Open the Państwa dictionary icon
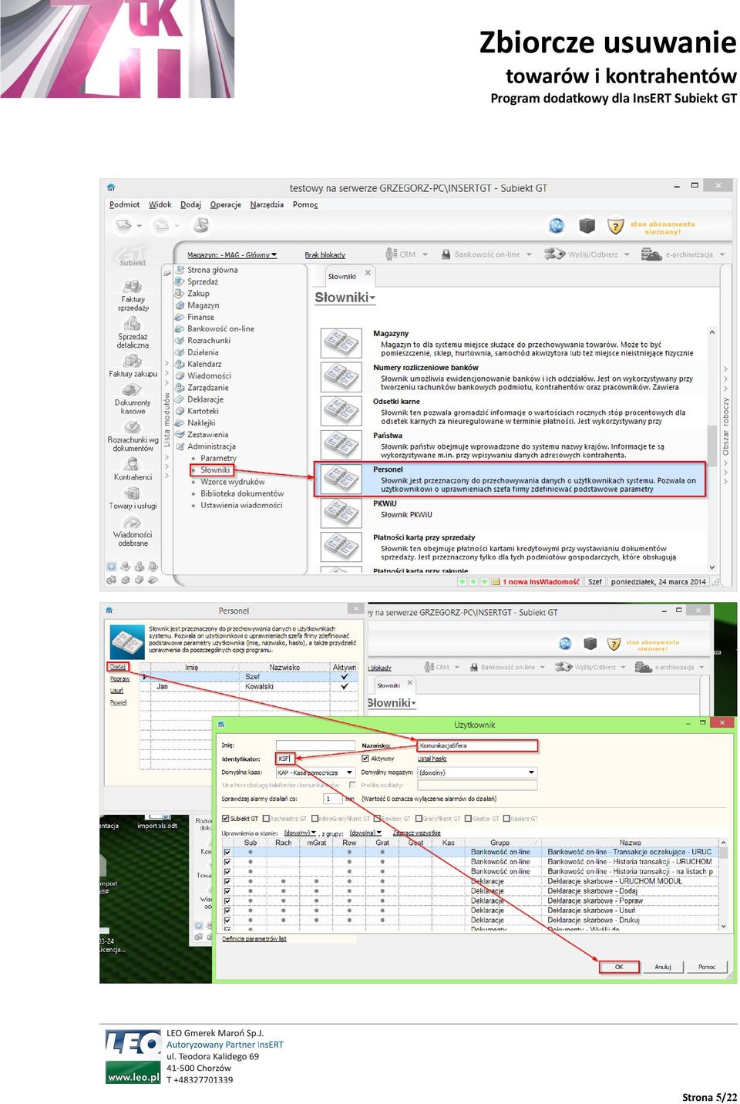 point(341,445)
